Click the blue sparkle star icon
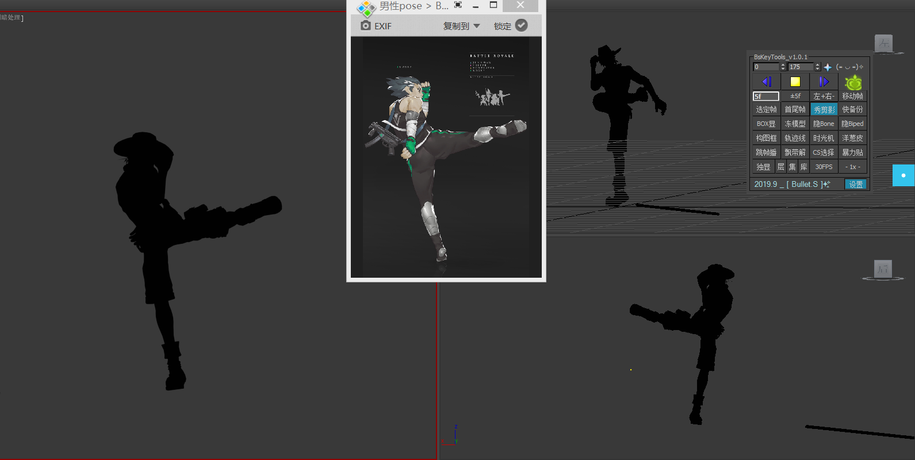Image resolution: width=915 pixels, height=460 pixels. coord(828,67)
